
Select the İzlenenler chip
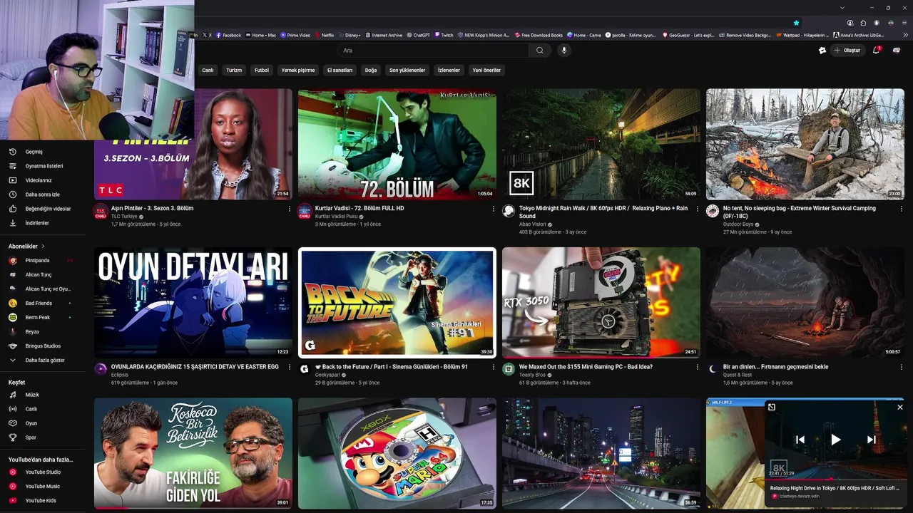coord(449,71)
